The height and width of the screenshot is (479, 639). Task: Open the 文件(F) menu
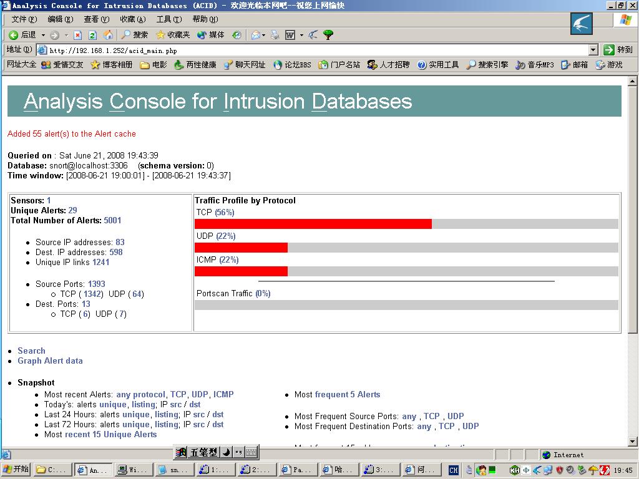tap(24, 19)
